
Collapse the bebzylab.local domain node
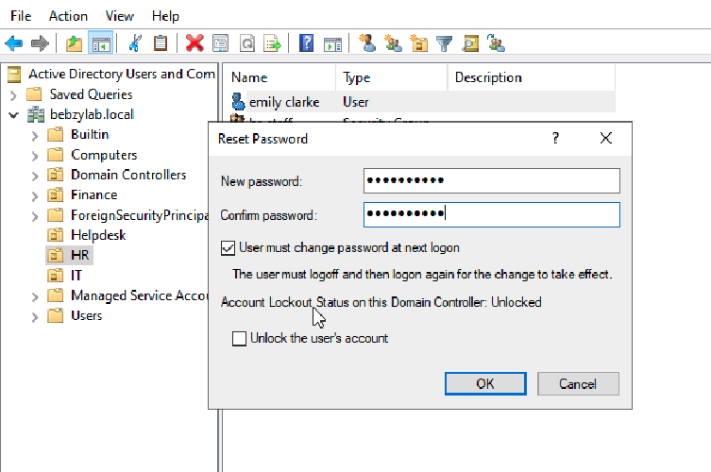13,115
